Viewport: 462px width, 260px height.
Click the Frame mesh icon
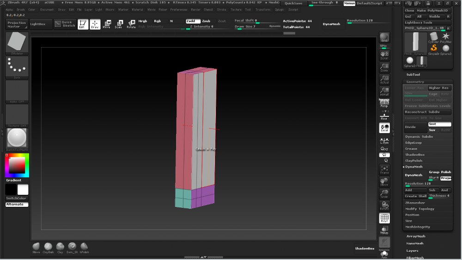pos(384,169)
